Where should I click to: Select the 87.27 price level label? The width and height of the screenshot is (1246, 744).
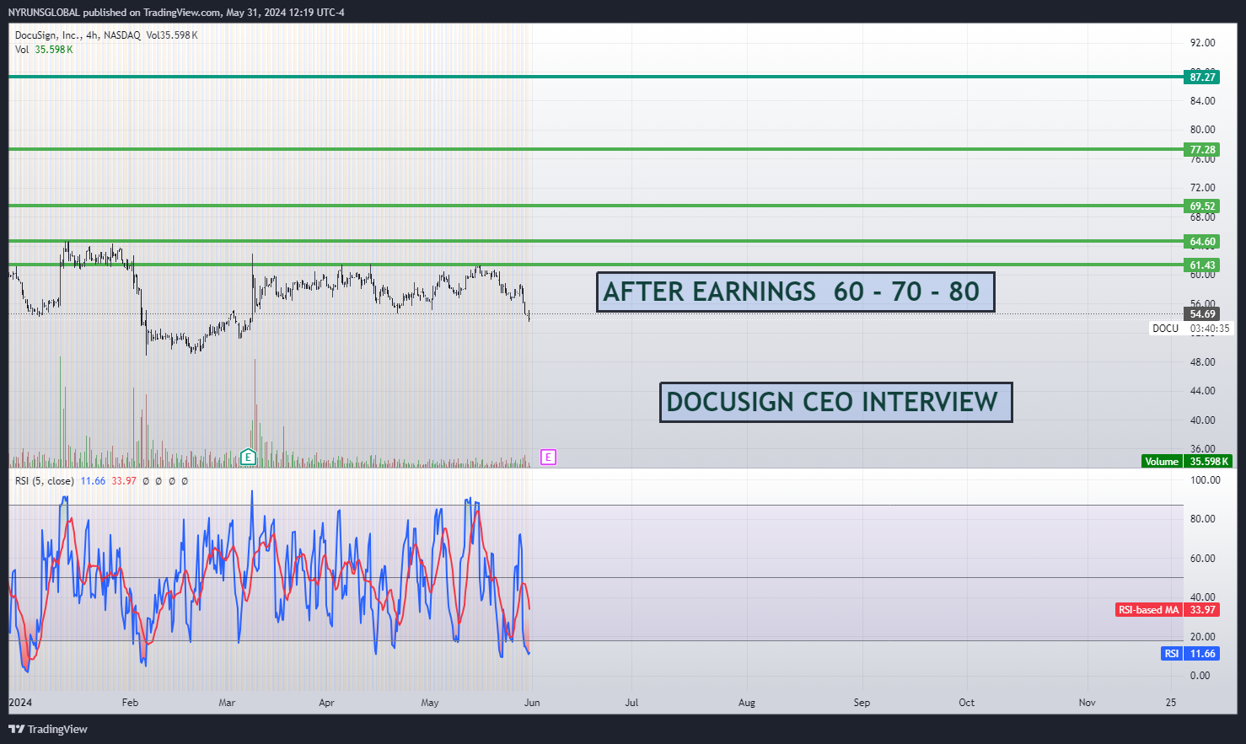(x=1202, y=77)
